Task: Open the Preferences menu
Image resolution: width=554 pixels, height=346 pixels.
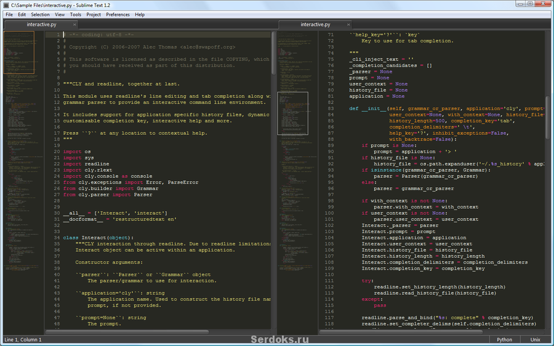Action: tap(118, 15)
